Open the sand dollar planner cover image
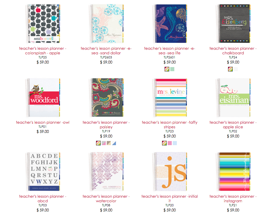The width and height of the screenshot is (277, 214). (106, 24)
